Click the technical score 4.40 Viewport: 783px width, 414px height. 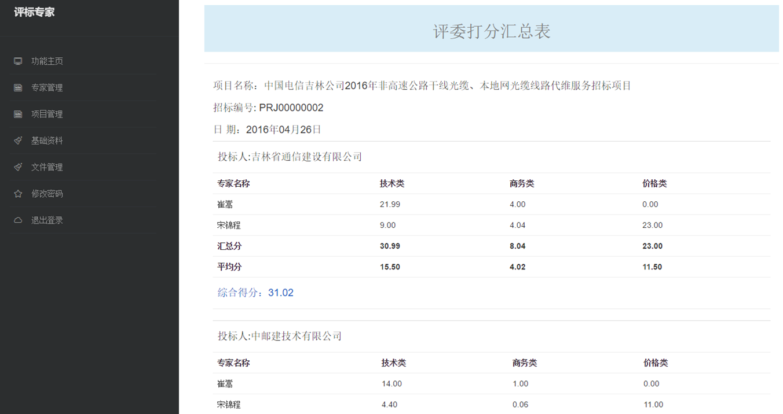click(x=390, y=405)
